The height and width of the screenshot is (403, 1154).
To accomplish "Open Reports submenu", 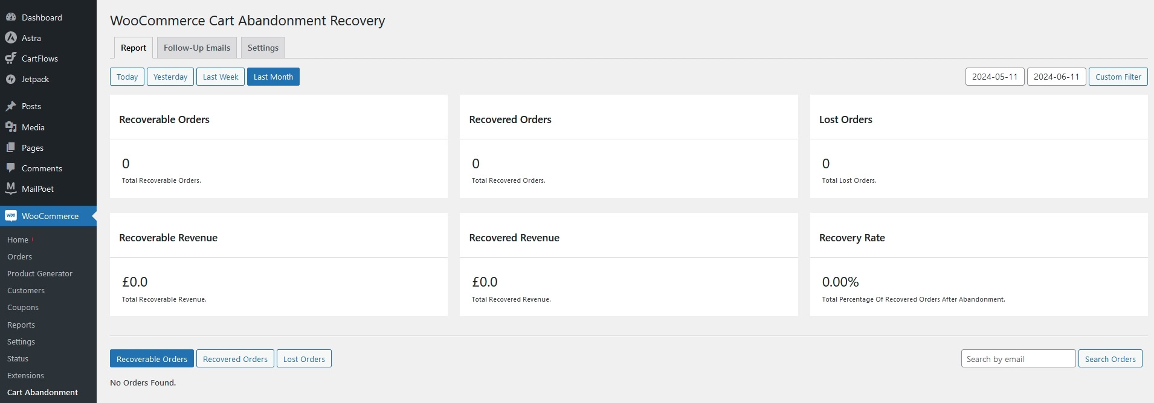I will (21, 325).
